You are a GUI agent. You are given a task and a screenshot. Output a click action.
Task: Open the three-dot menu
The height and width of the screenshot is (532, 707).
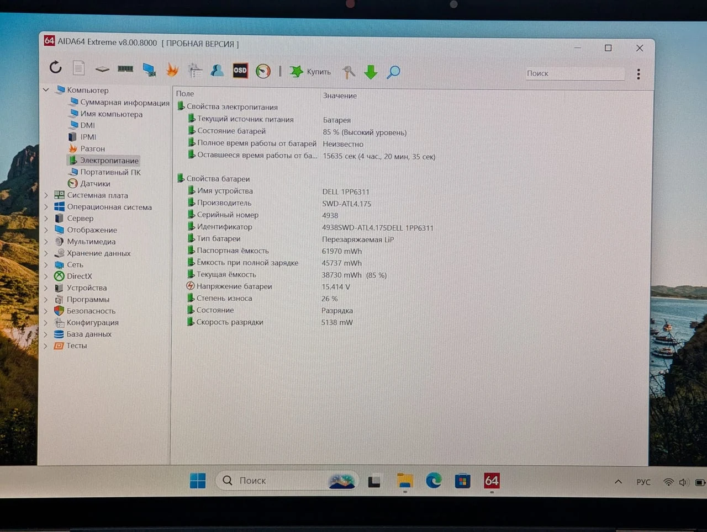point(639,74)
